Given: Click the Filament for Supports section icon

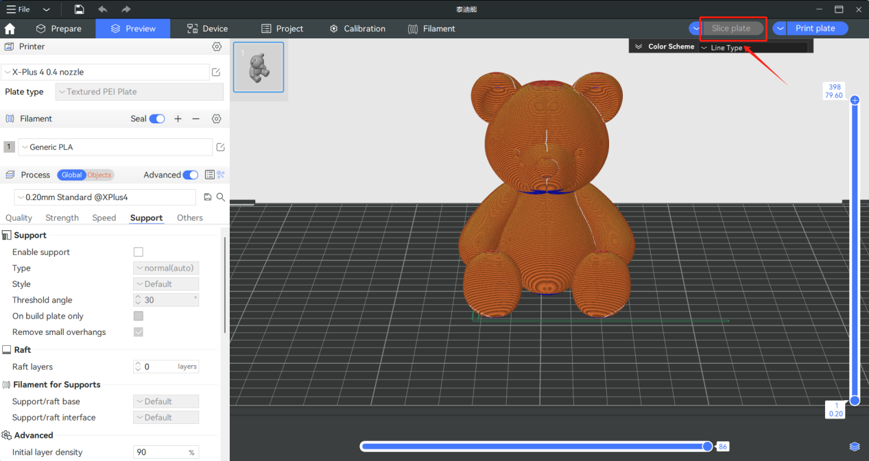Looking at the screenshot, I should (x=7, y=385).
